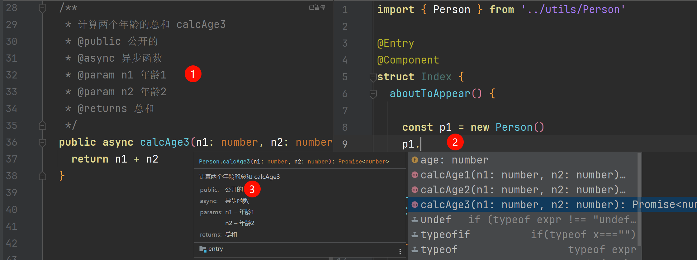Click the completion popup's vertical scrollbar
This screenshot has height=260, width=697.
[x=639, y=199]
